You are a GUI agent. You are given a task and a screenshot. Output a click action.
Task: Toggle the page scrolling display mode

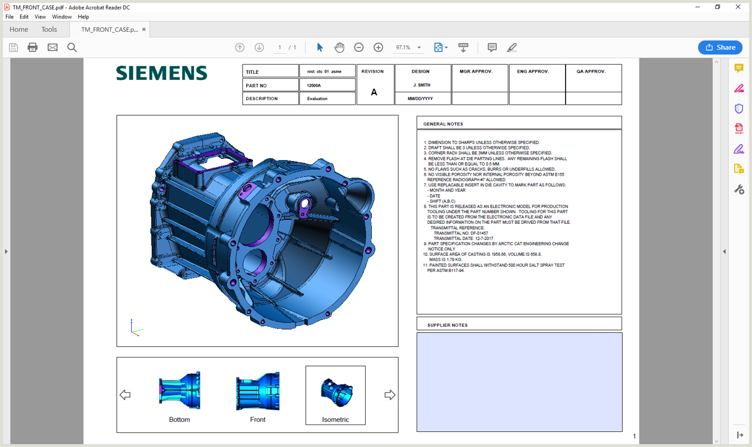point(463,48)
